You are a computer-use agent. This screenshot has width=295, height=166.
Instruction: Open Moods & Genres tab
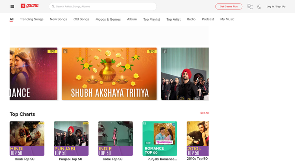[x=108, y=19]
